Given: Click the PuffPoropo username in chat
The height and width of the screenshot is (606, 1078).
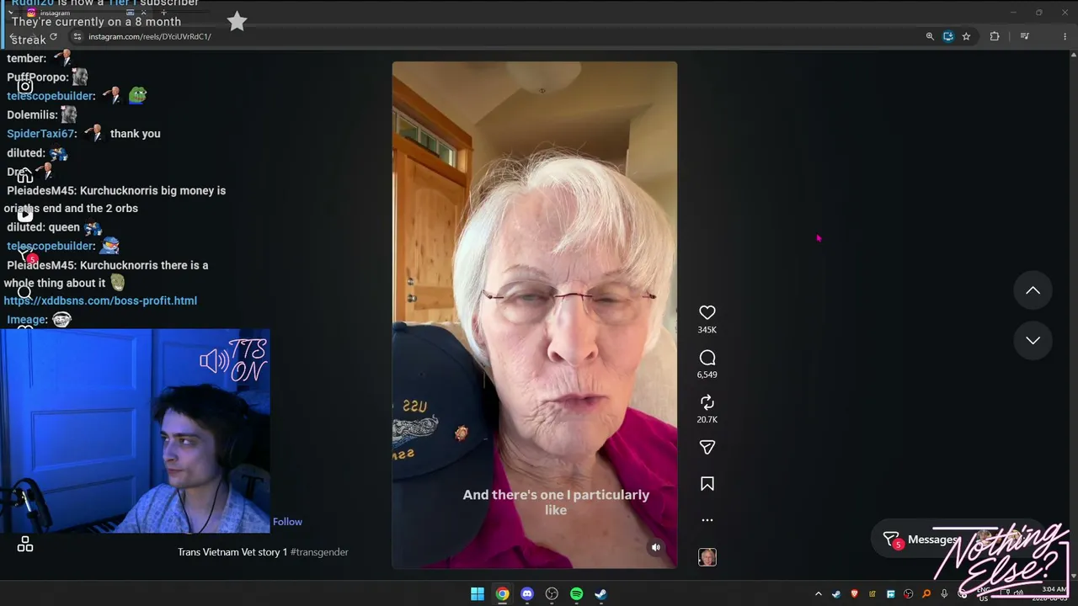Looking at the screenshot, I should coord(37,77).
